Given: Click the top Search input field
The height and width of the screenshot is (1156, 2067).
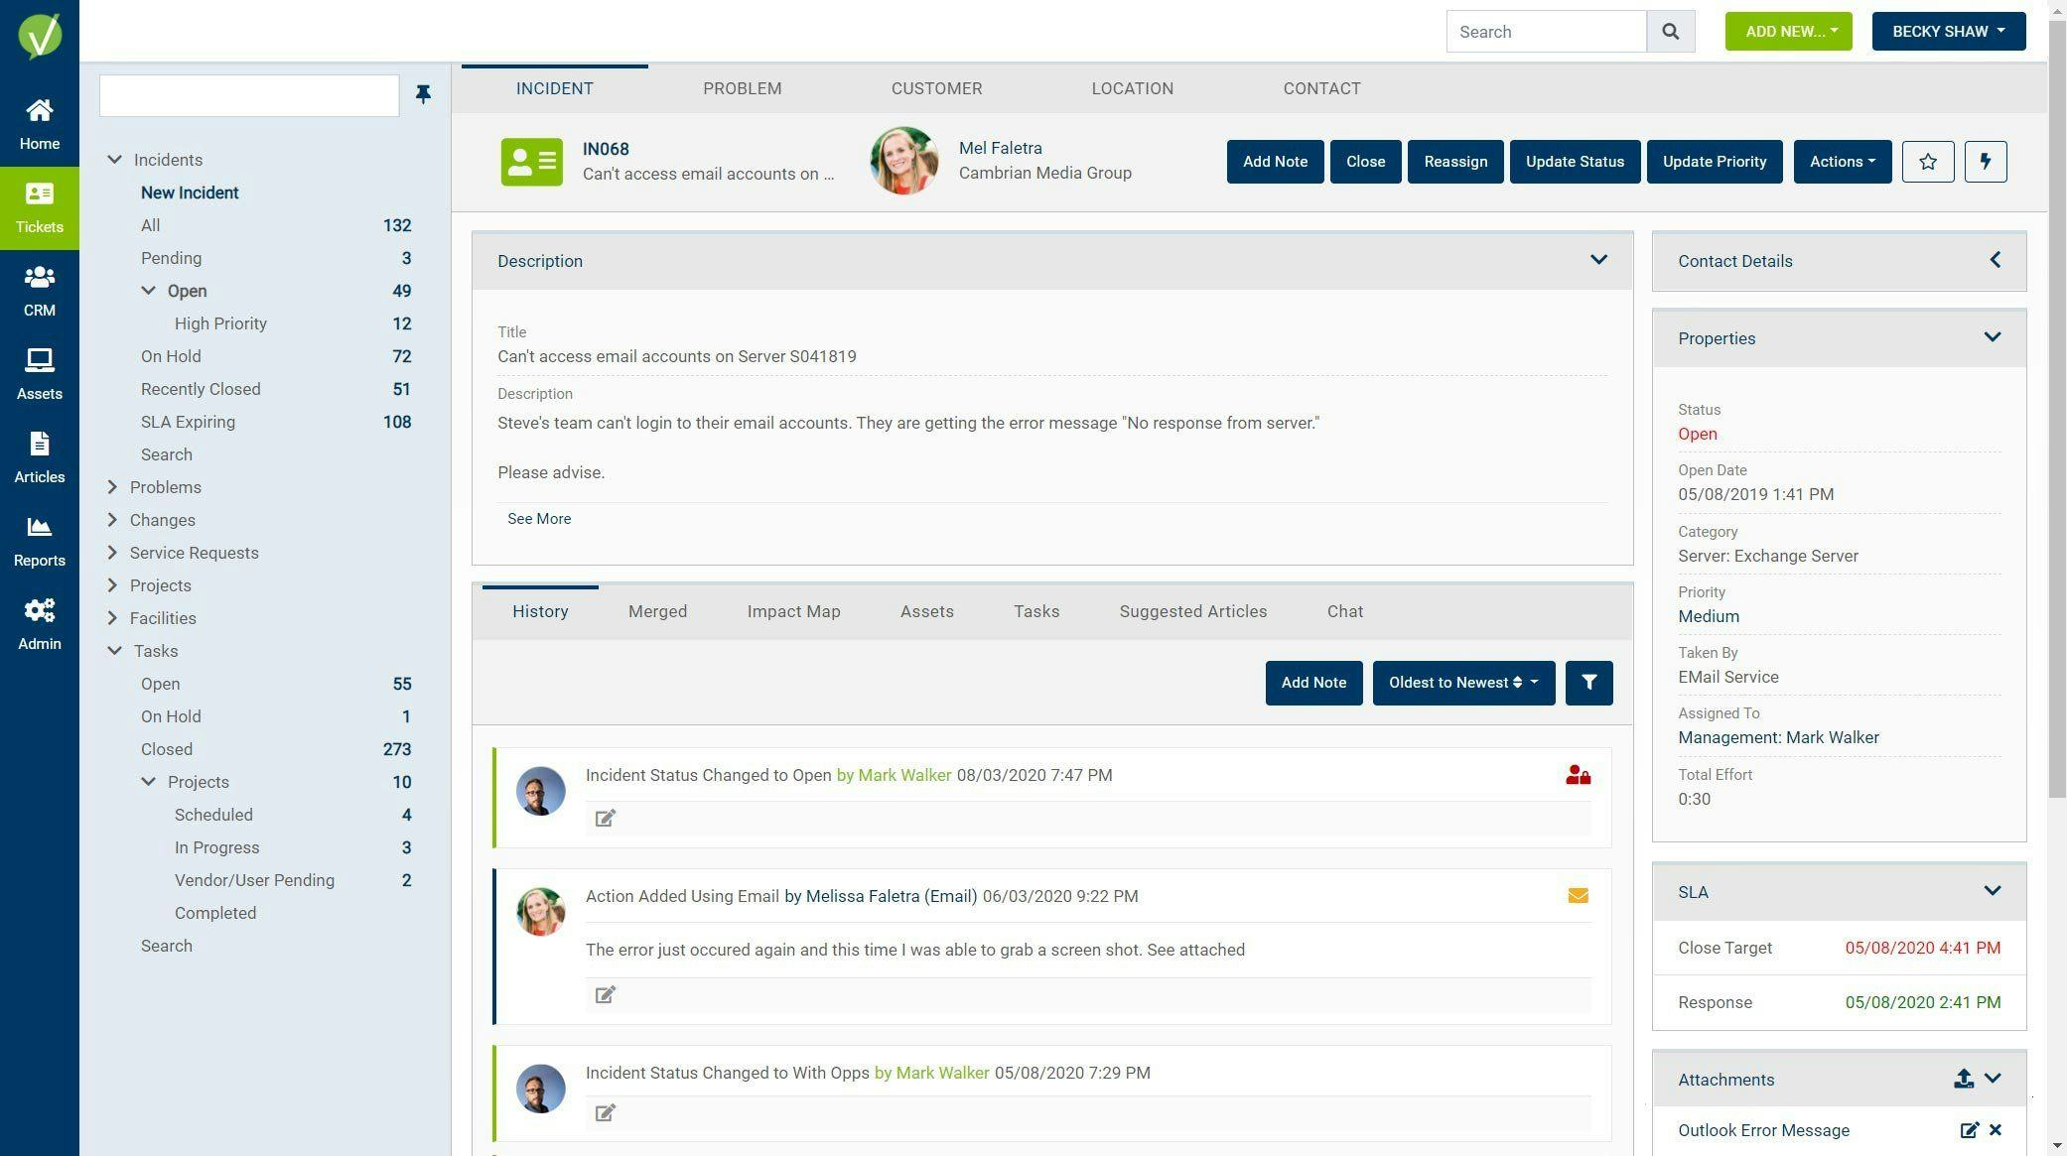Looking at the screenshot, I should [x=1545, y=32].
